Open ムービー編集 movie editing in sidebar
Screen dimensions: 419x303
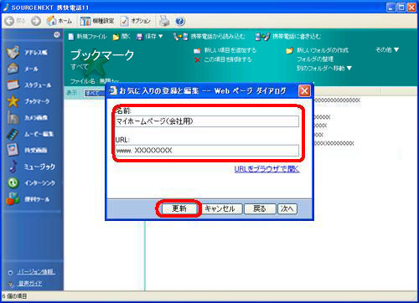tap(30, 134)
